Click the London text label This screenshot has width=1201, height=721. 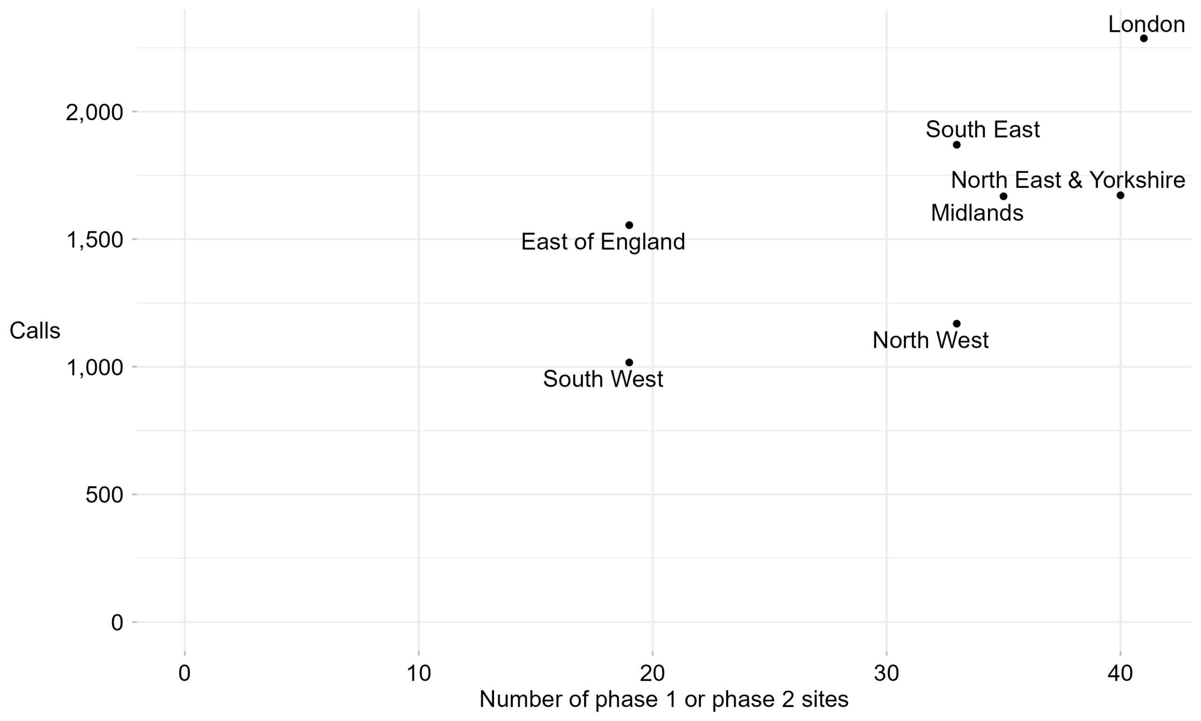pos(1146,24)
